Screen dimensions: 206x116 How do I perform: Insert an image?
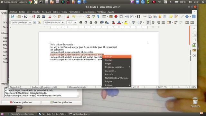[111, 16]
